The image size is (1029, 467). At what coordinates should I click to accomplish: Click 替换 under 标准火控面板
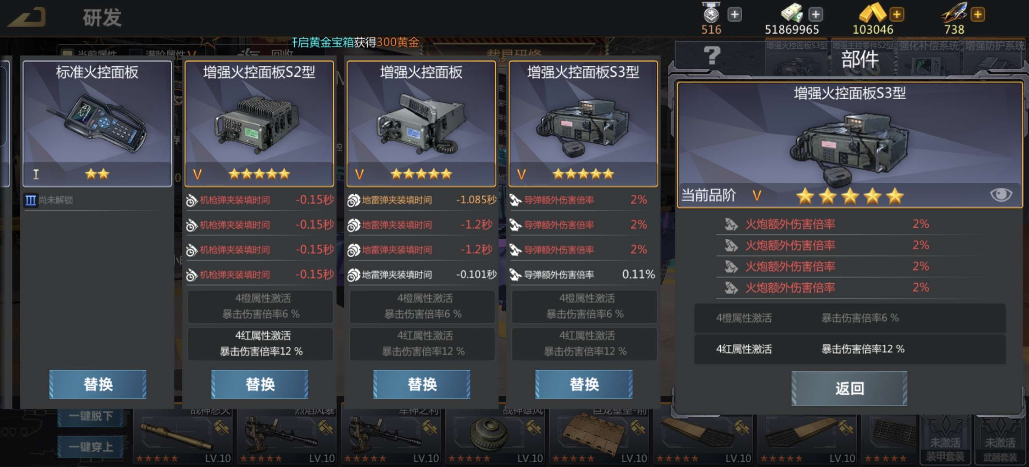[98, 384]
